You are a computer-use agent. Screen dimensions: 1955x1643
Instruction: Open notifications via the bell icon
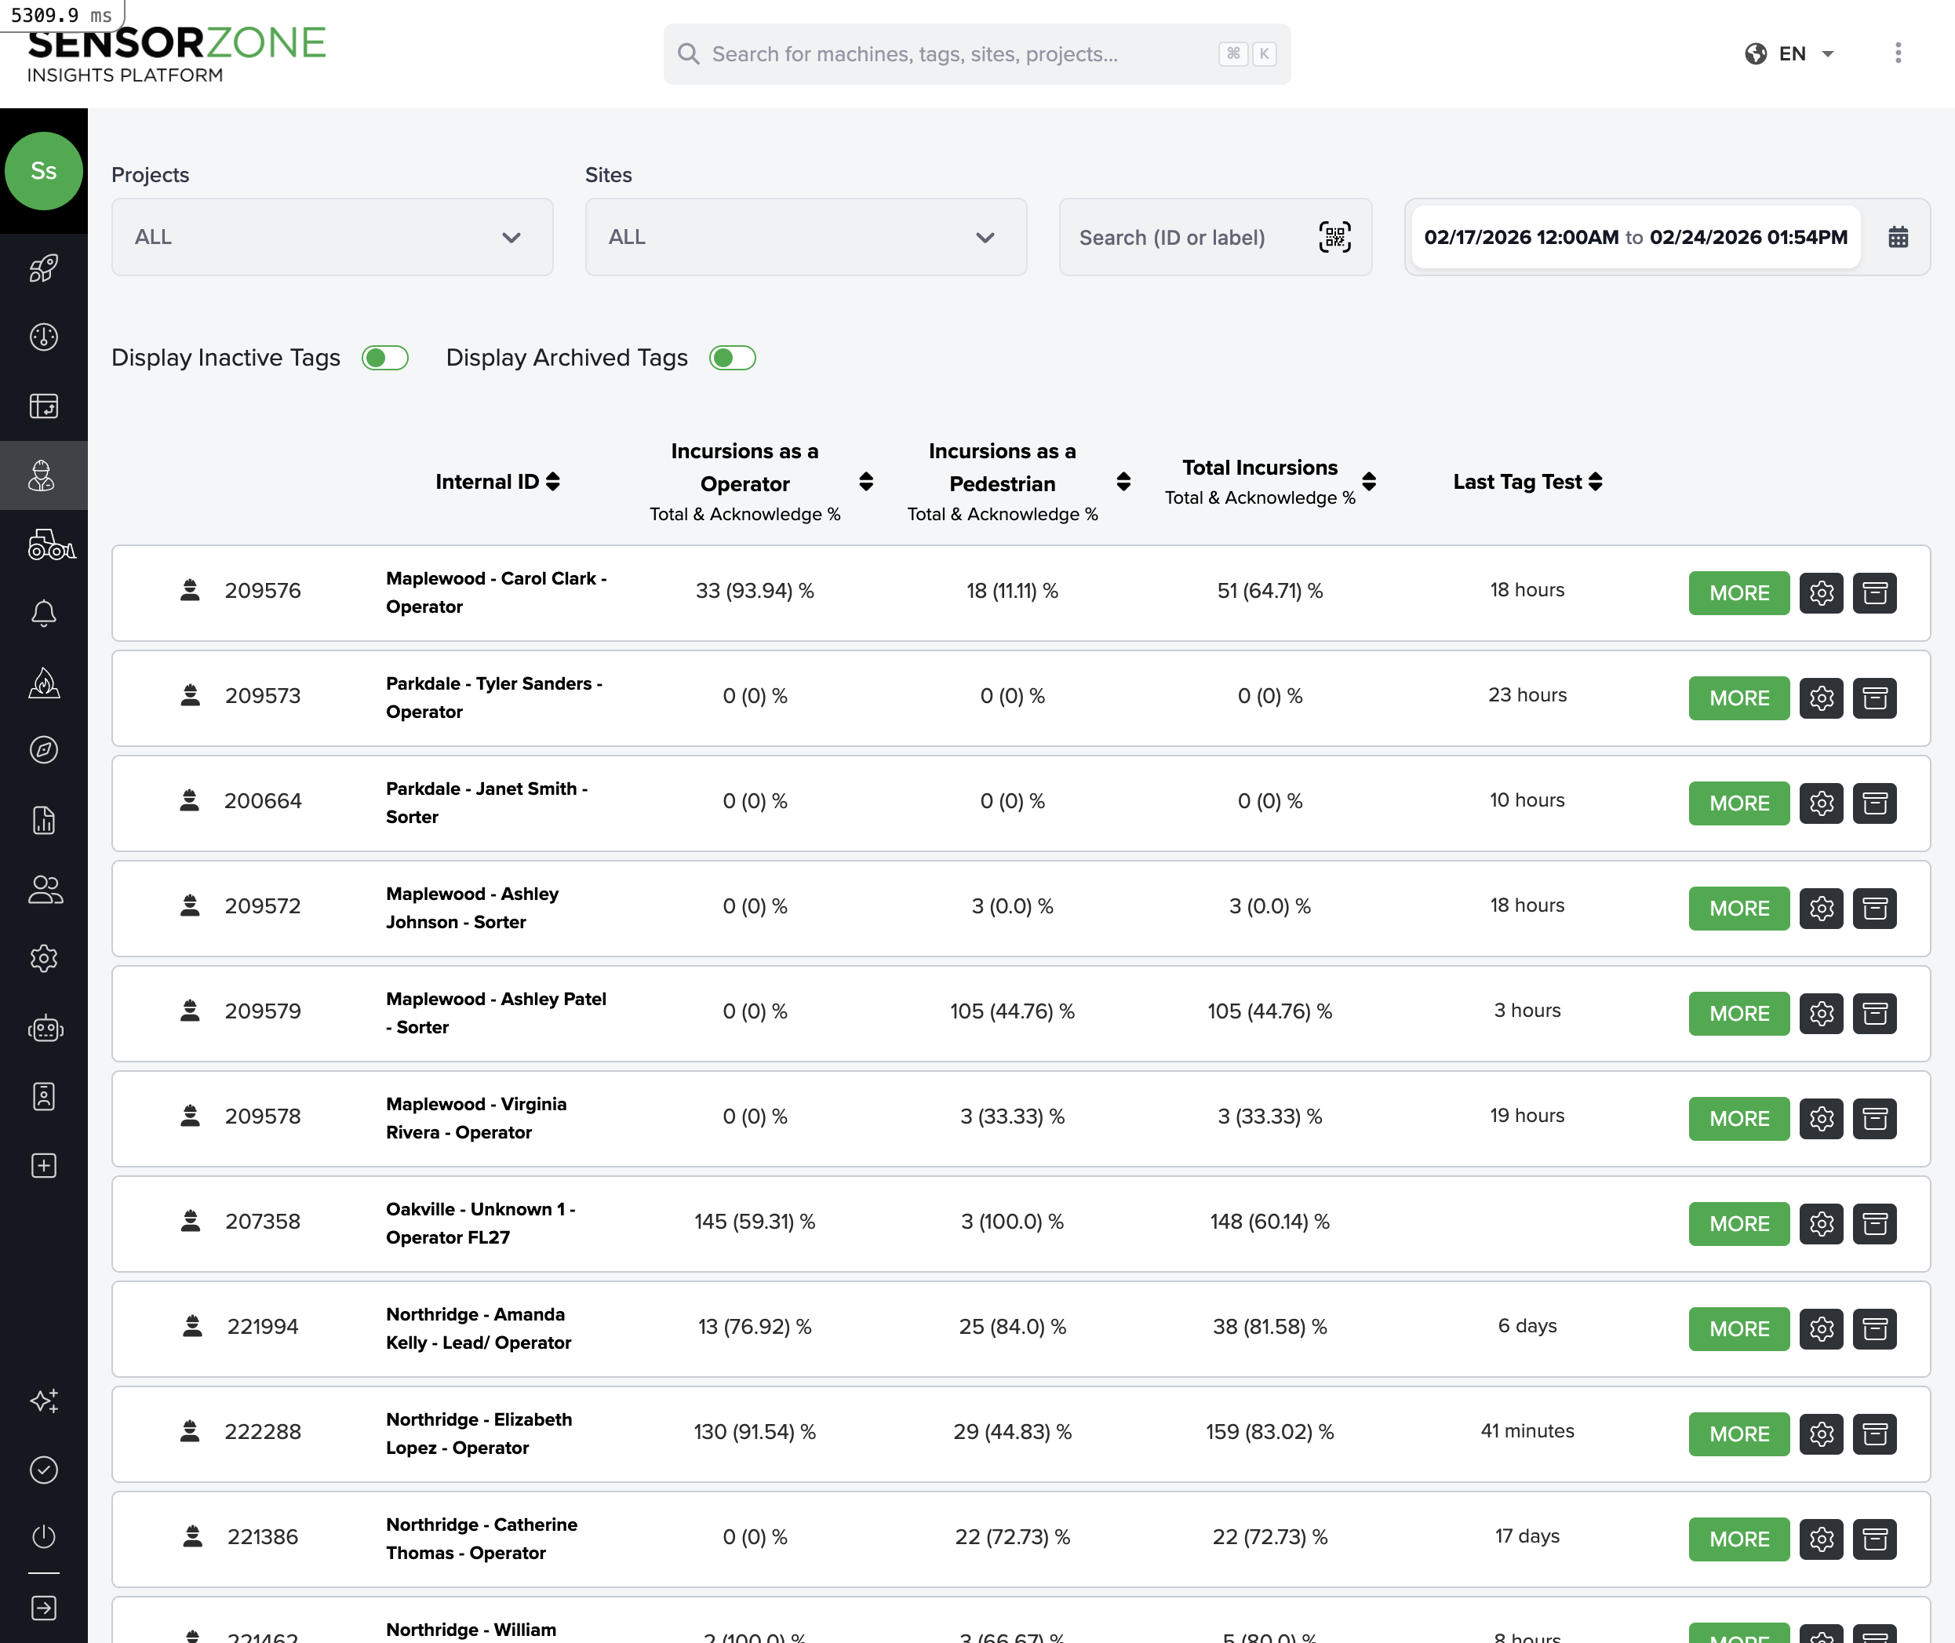(x=44, y=613)
